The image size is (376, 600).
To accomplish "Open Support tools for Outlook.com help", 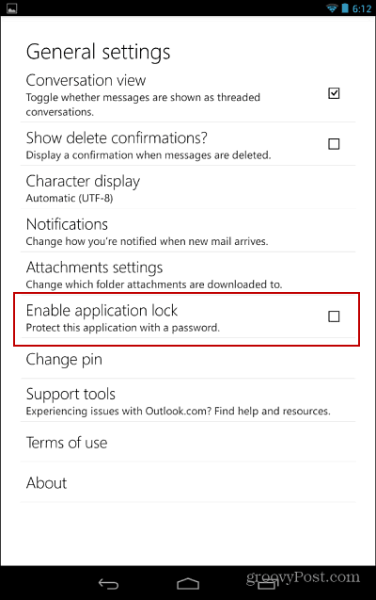I will click(x=188, y=400).
